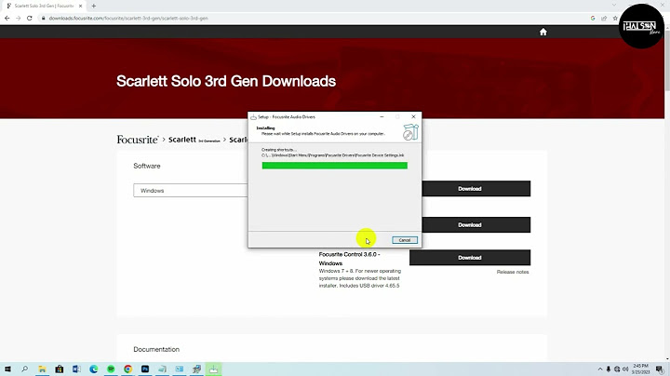Open the Windows operating system dropdown
The height and width of the screenshot is (376, 670).
pos(191,191)
